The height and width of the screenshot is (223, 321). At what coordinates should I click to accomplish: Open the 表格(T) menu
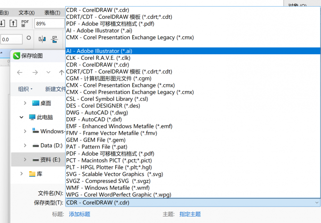pos(52,13)
